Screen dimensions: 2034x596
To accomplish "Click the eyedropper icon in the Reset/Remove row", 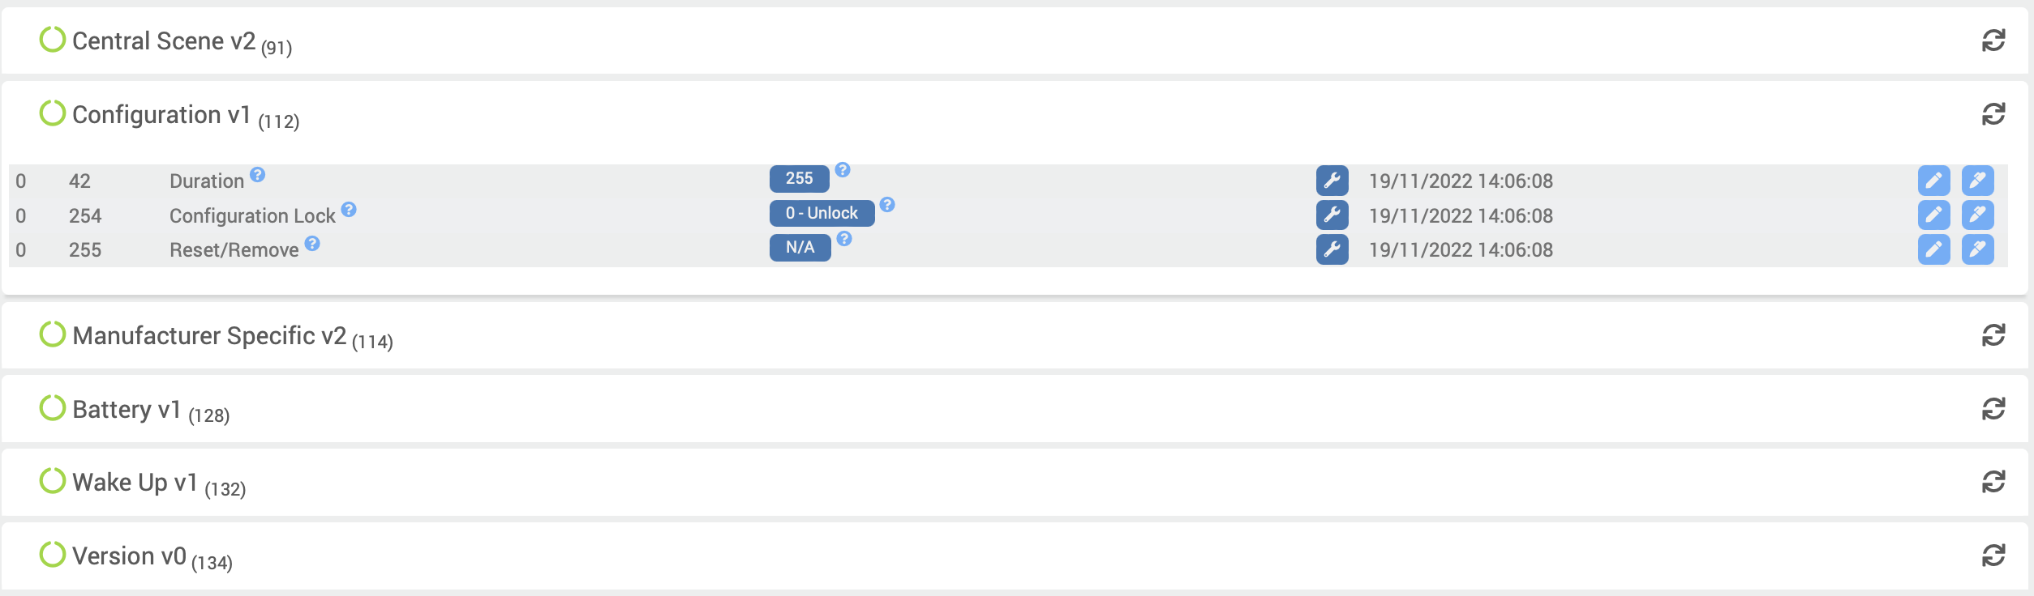I will [1977, 249].
